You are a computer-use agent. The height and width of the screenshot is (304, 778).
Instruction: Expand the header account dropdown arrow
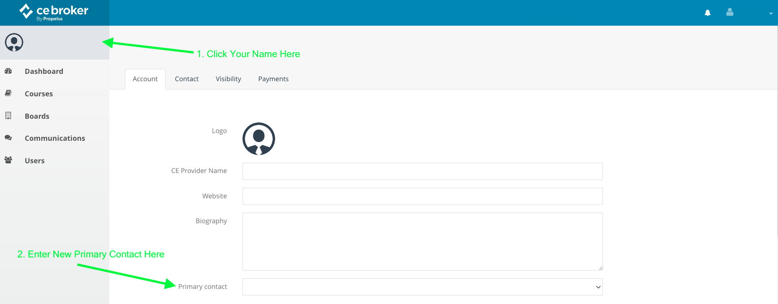point(771,13)
